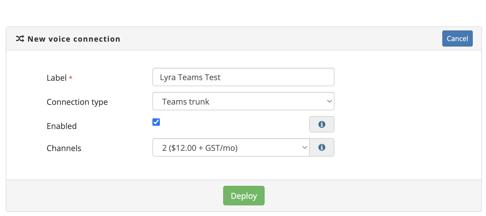Click the red required asterisk after Label

70,78
